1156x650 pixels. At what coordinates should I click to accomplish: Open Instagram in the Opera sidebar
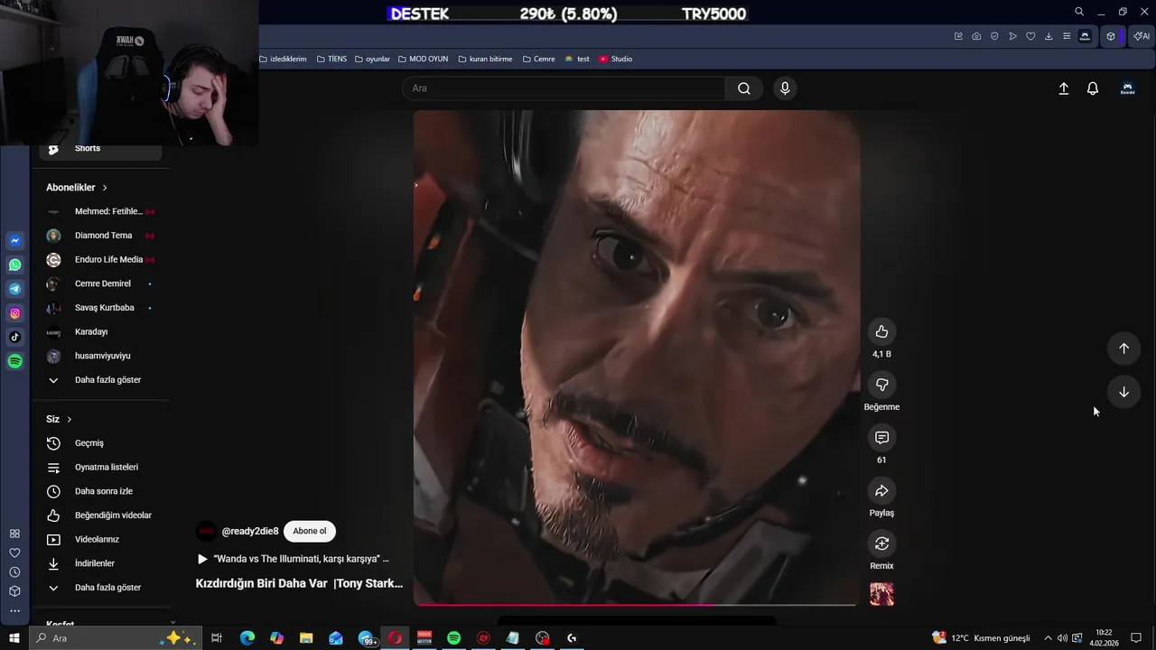click(14, 313)
